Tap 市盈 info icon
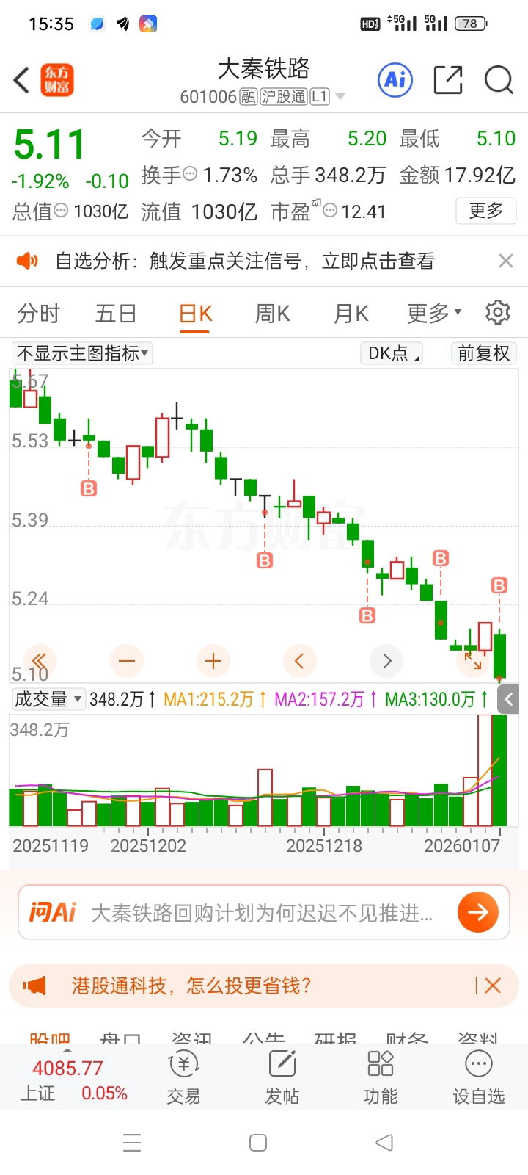The width and height of the screenshot is (528, 1175). tap(330, 211)
